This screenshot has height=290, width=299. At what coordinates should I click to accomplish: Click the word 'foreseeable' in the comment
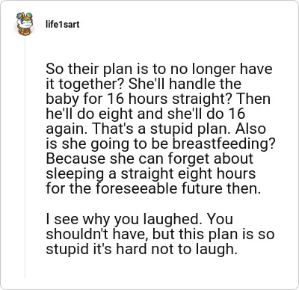(x=136, y=188)
